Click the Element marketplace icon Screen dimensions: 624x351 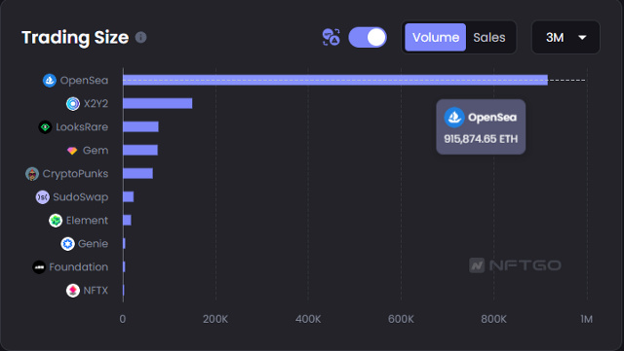point(56,221)
